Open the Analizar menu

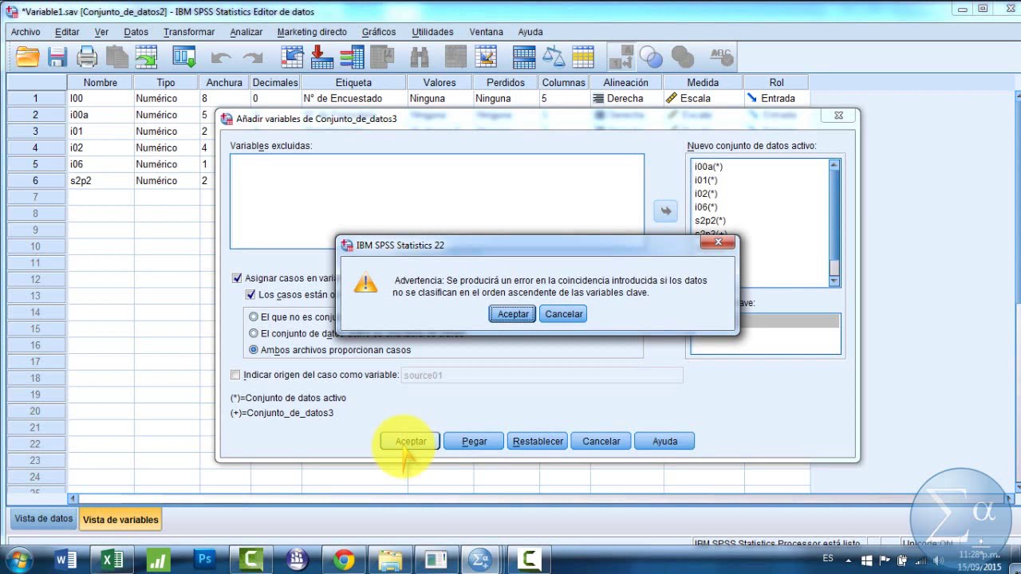[x=246, y=32]
